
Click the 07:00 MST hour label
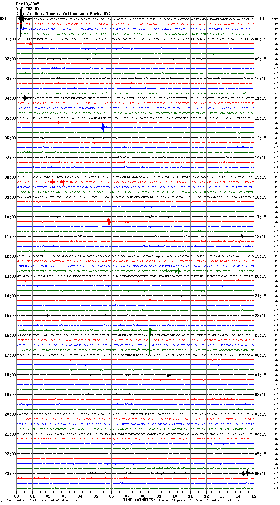(10, 158)
